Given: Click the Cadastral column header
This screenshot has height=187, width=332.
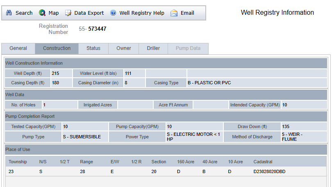Looking at the screenshot, I should 263,162.
